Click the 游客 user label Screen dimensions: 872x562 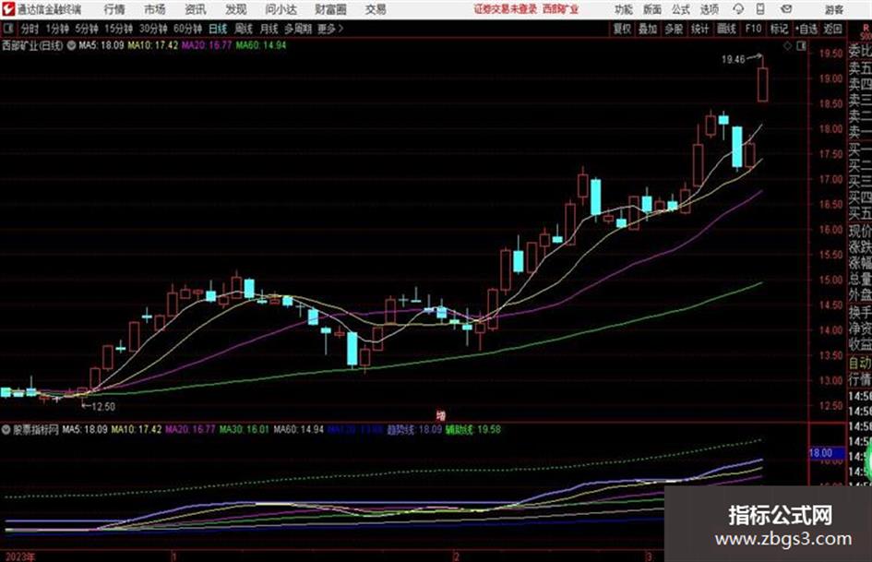coord(833,9)
